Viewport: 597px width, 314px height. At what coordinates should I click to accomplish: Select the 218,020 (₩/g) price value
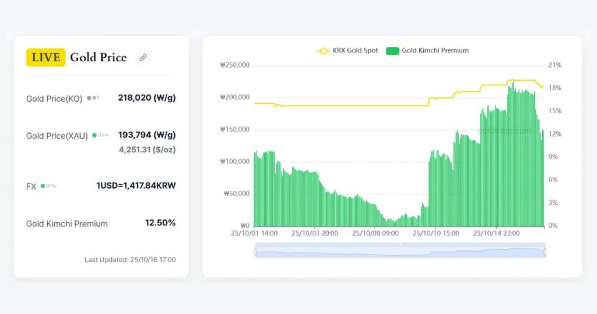(146, 98)
